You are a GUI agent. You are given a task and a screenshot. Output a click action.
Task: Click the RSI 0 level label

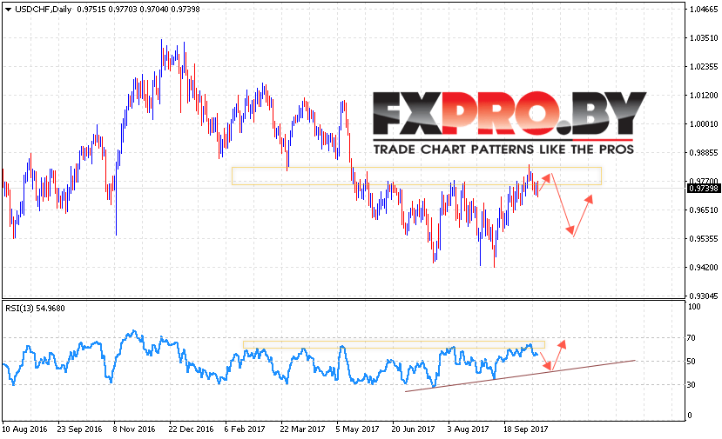point(689,416)
